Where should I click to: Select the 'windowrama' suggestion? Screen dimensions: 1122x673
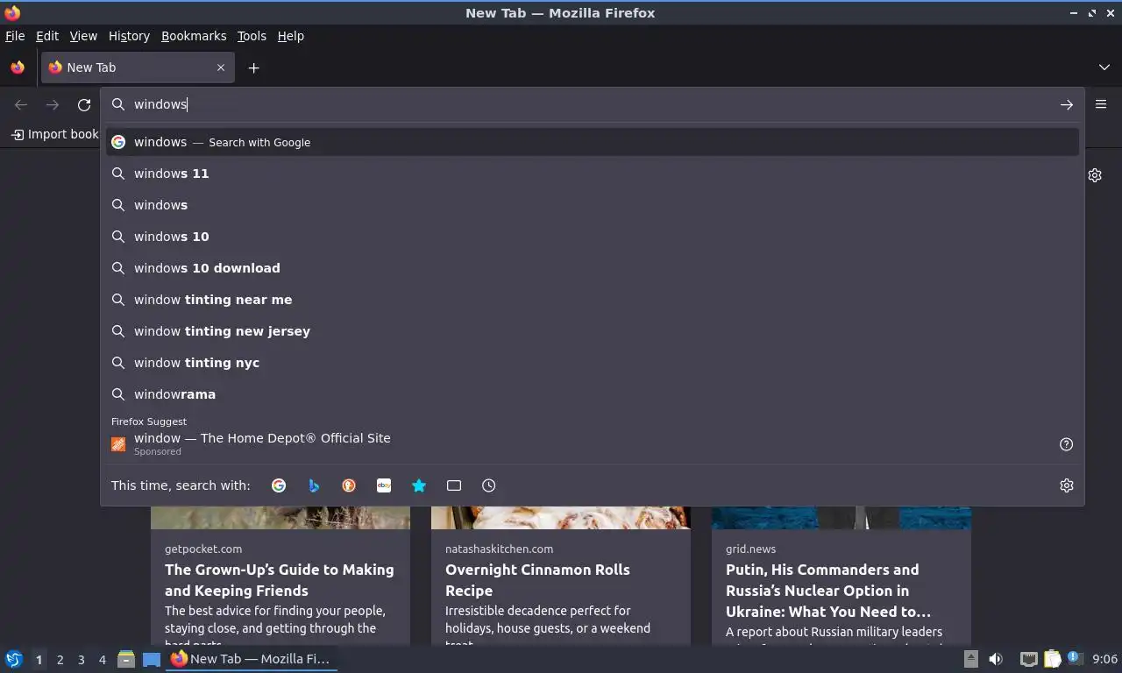point(593,394)
